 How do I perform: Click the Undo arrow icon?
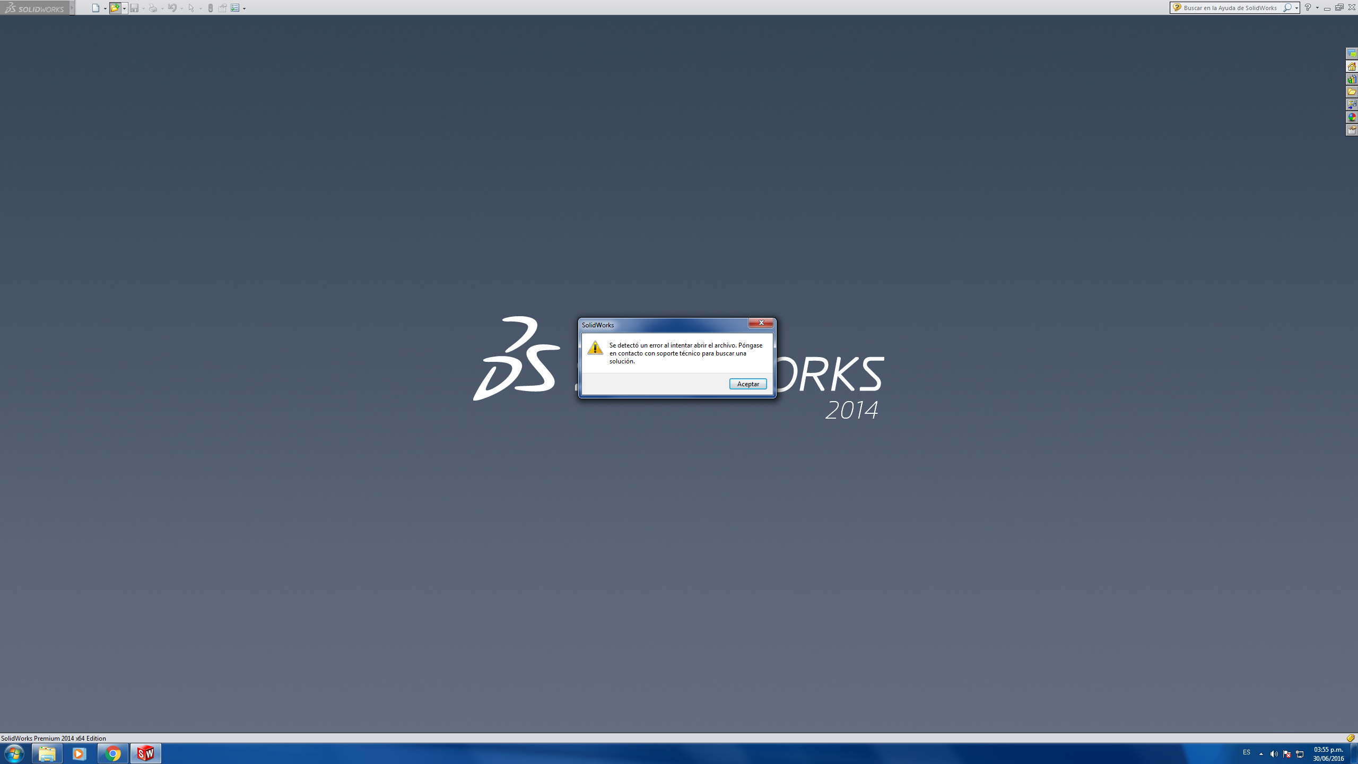(172, 8)
